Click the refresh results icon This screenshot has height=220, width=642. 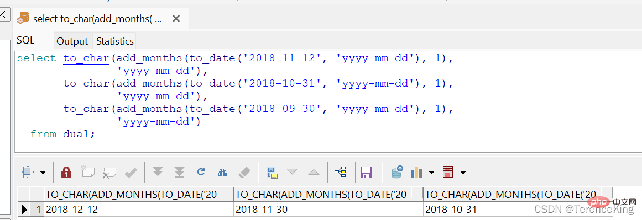201,172
